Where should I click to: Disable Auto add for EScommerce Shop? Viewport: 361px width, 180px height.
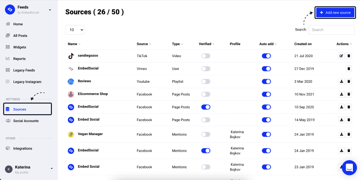click(x=266, y=94)
